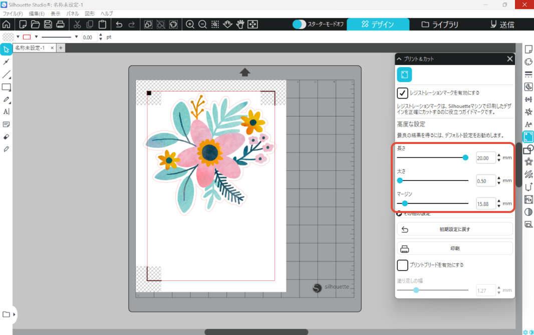Create a new document with the New icon
Viewport: 534px width, 335px height.
pyautogui.click(x=23, y=24)
